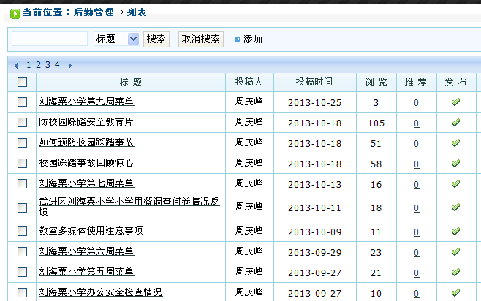Viewport: 481px width, 301px height.
Task: Open the 标题 search field dropdown
Action: click(116, 39)
